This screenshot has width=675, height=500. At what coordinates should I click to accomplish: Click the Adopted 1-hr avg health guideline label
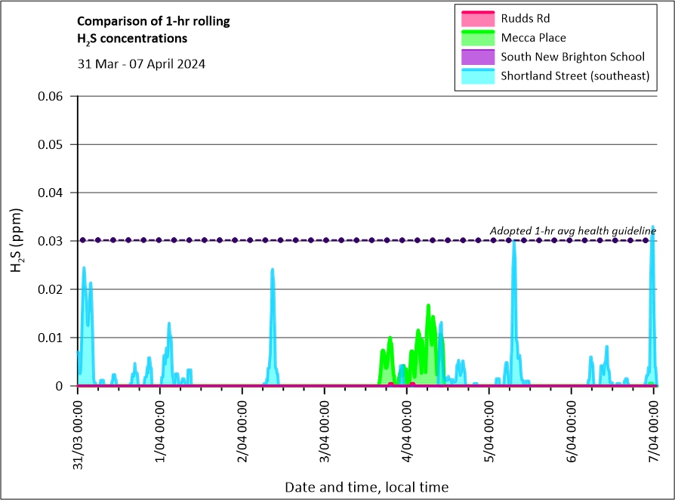(x=573, y=230)
